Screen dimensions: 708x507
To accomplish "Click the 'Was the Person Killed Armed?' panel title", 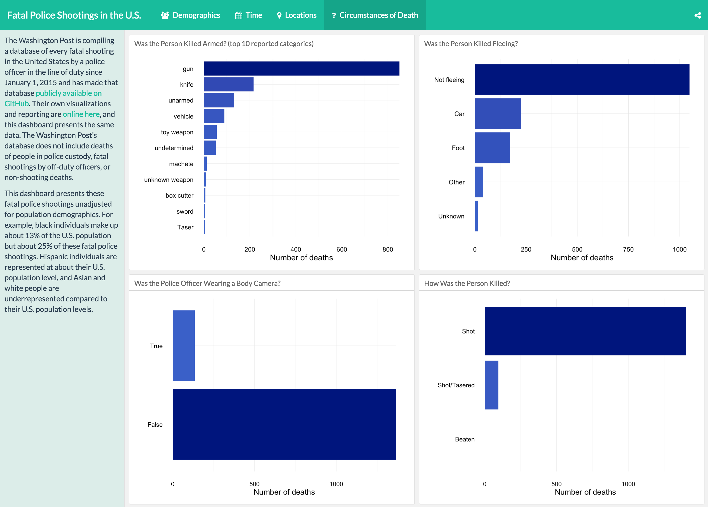I will tap(224, 43).
